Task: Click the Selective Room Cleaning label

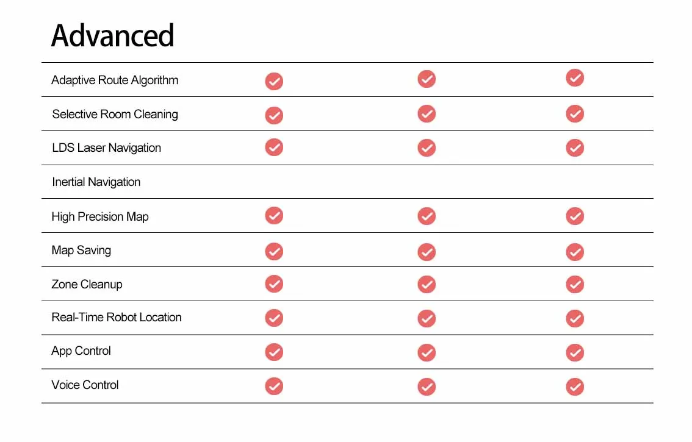Action: [x=115, y=114]
